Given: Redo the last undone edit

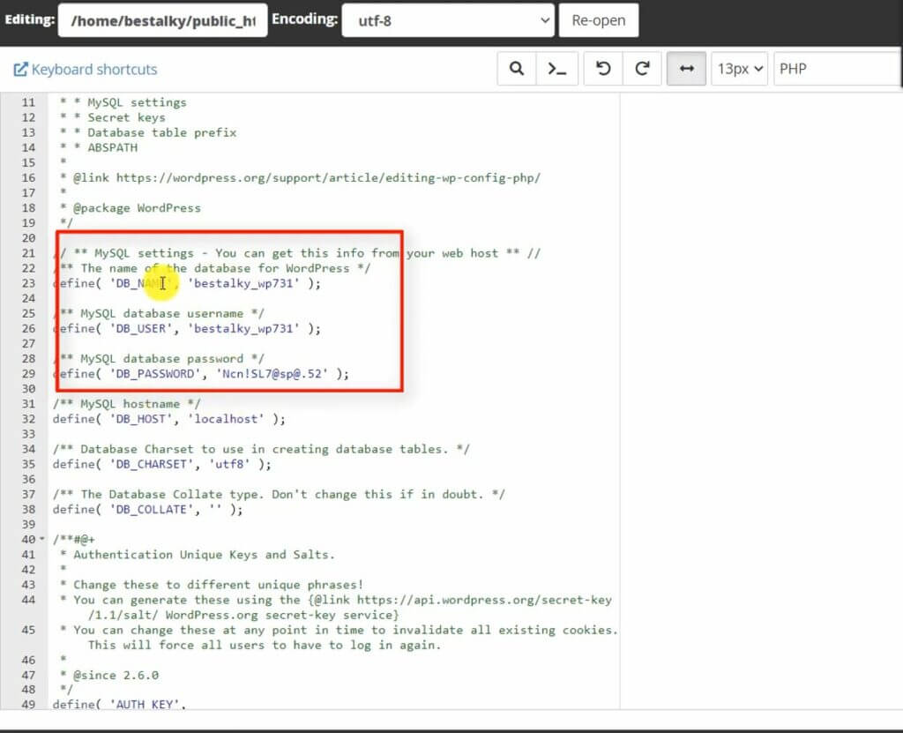Looking at the screenshot, I should (x=642, y=69).
